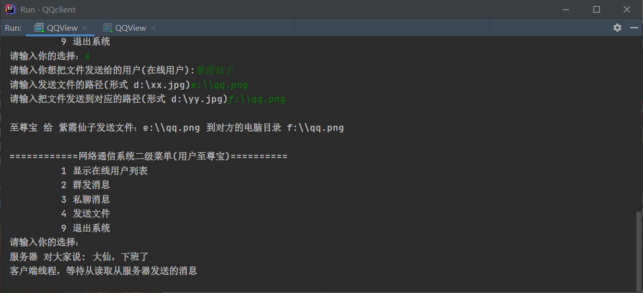Click the console's vertical scrollbar thumb
The width and height of the screenshot is (643, 293).
(639, 250)
